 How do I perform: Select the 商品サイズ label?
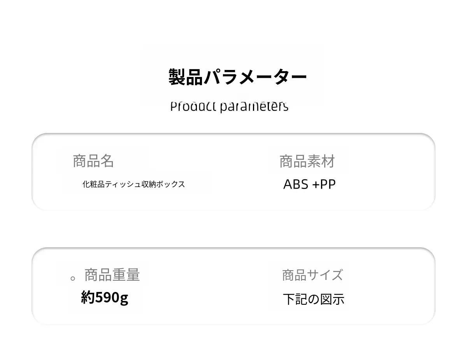point(313,275)
